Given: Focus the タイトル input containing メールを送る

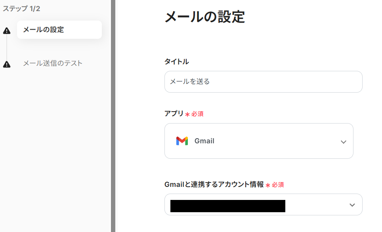Looking at the screenshot, I should pos(263,82).
